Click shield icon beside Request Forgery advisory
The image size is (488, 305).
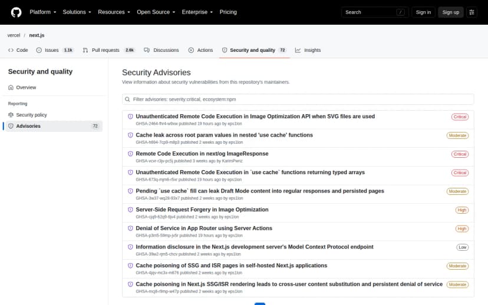[x=130, y=210]
